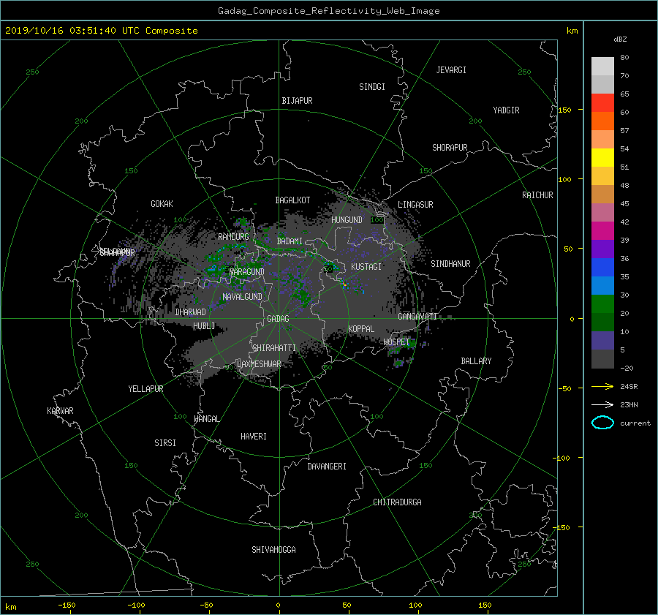Click the 'RAMDURG' city label
This screenshot has height=615, width=658.
point(233,237)
